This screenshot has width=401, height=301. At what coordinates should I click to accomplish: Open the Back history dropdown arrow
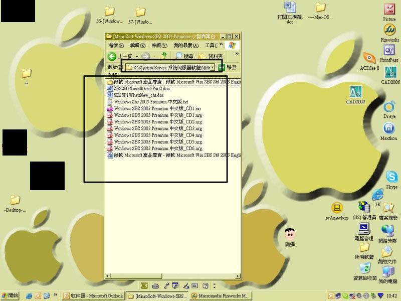click(137, 56)
